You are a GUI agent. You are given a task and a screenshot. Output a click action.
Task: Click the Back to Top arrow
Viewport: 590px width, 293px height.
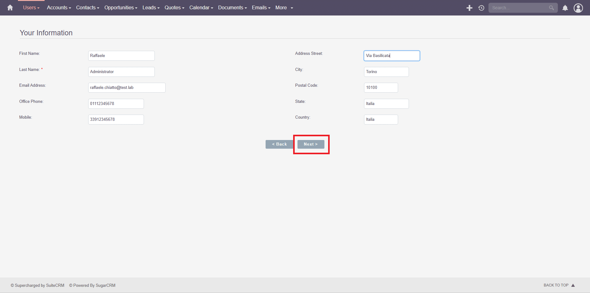pos(573,285)
